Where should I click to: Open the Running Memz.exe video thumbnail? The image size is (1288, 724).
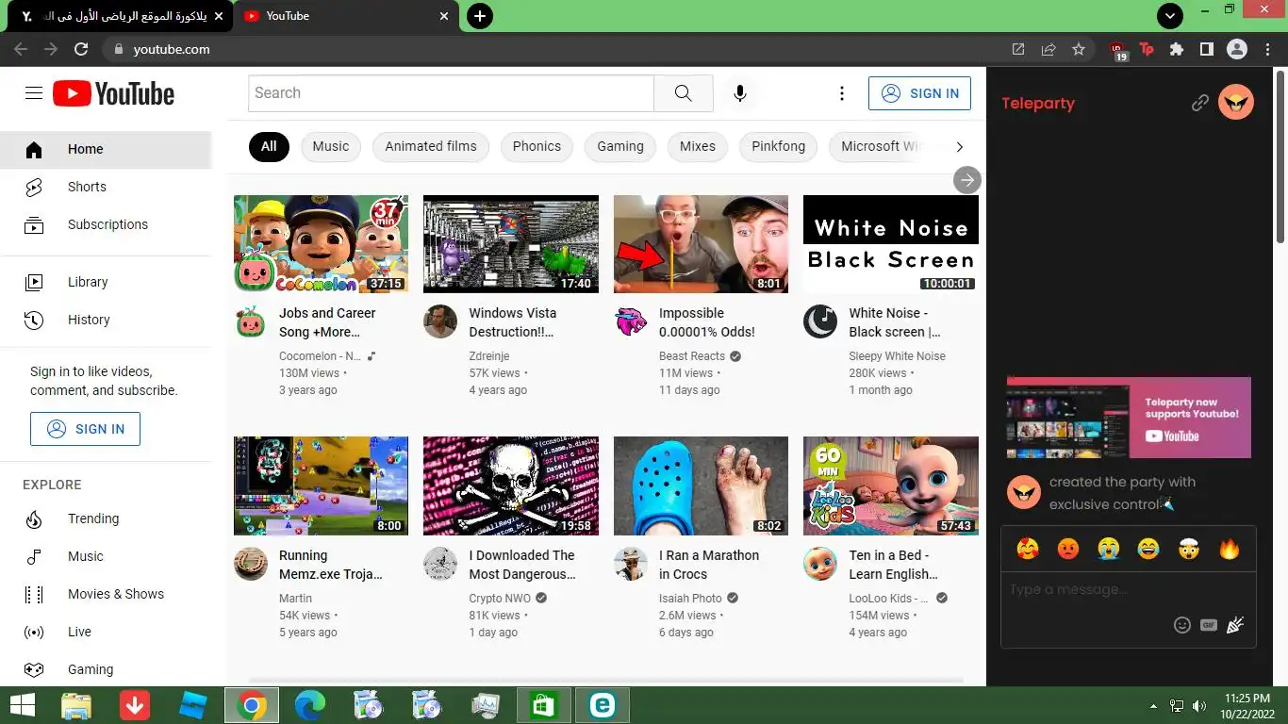tap(321, 485)
